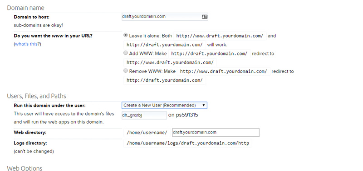Click the Domain name section heading

click(26, 8)
